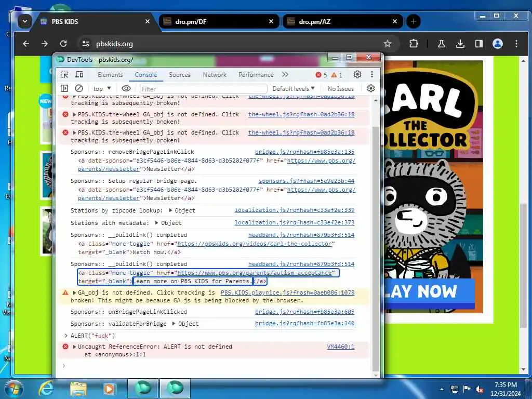Open the tab search dropdown arrow
Viewport: 532px width, 399px height.
pos(25,21)
